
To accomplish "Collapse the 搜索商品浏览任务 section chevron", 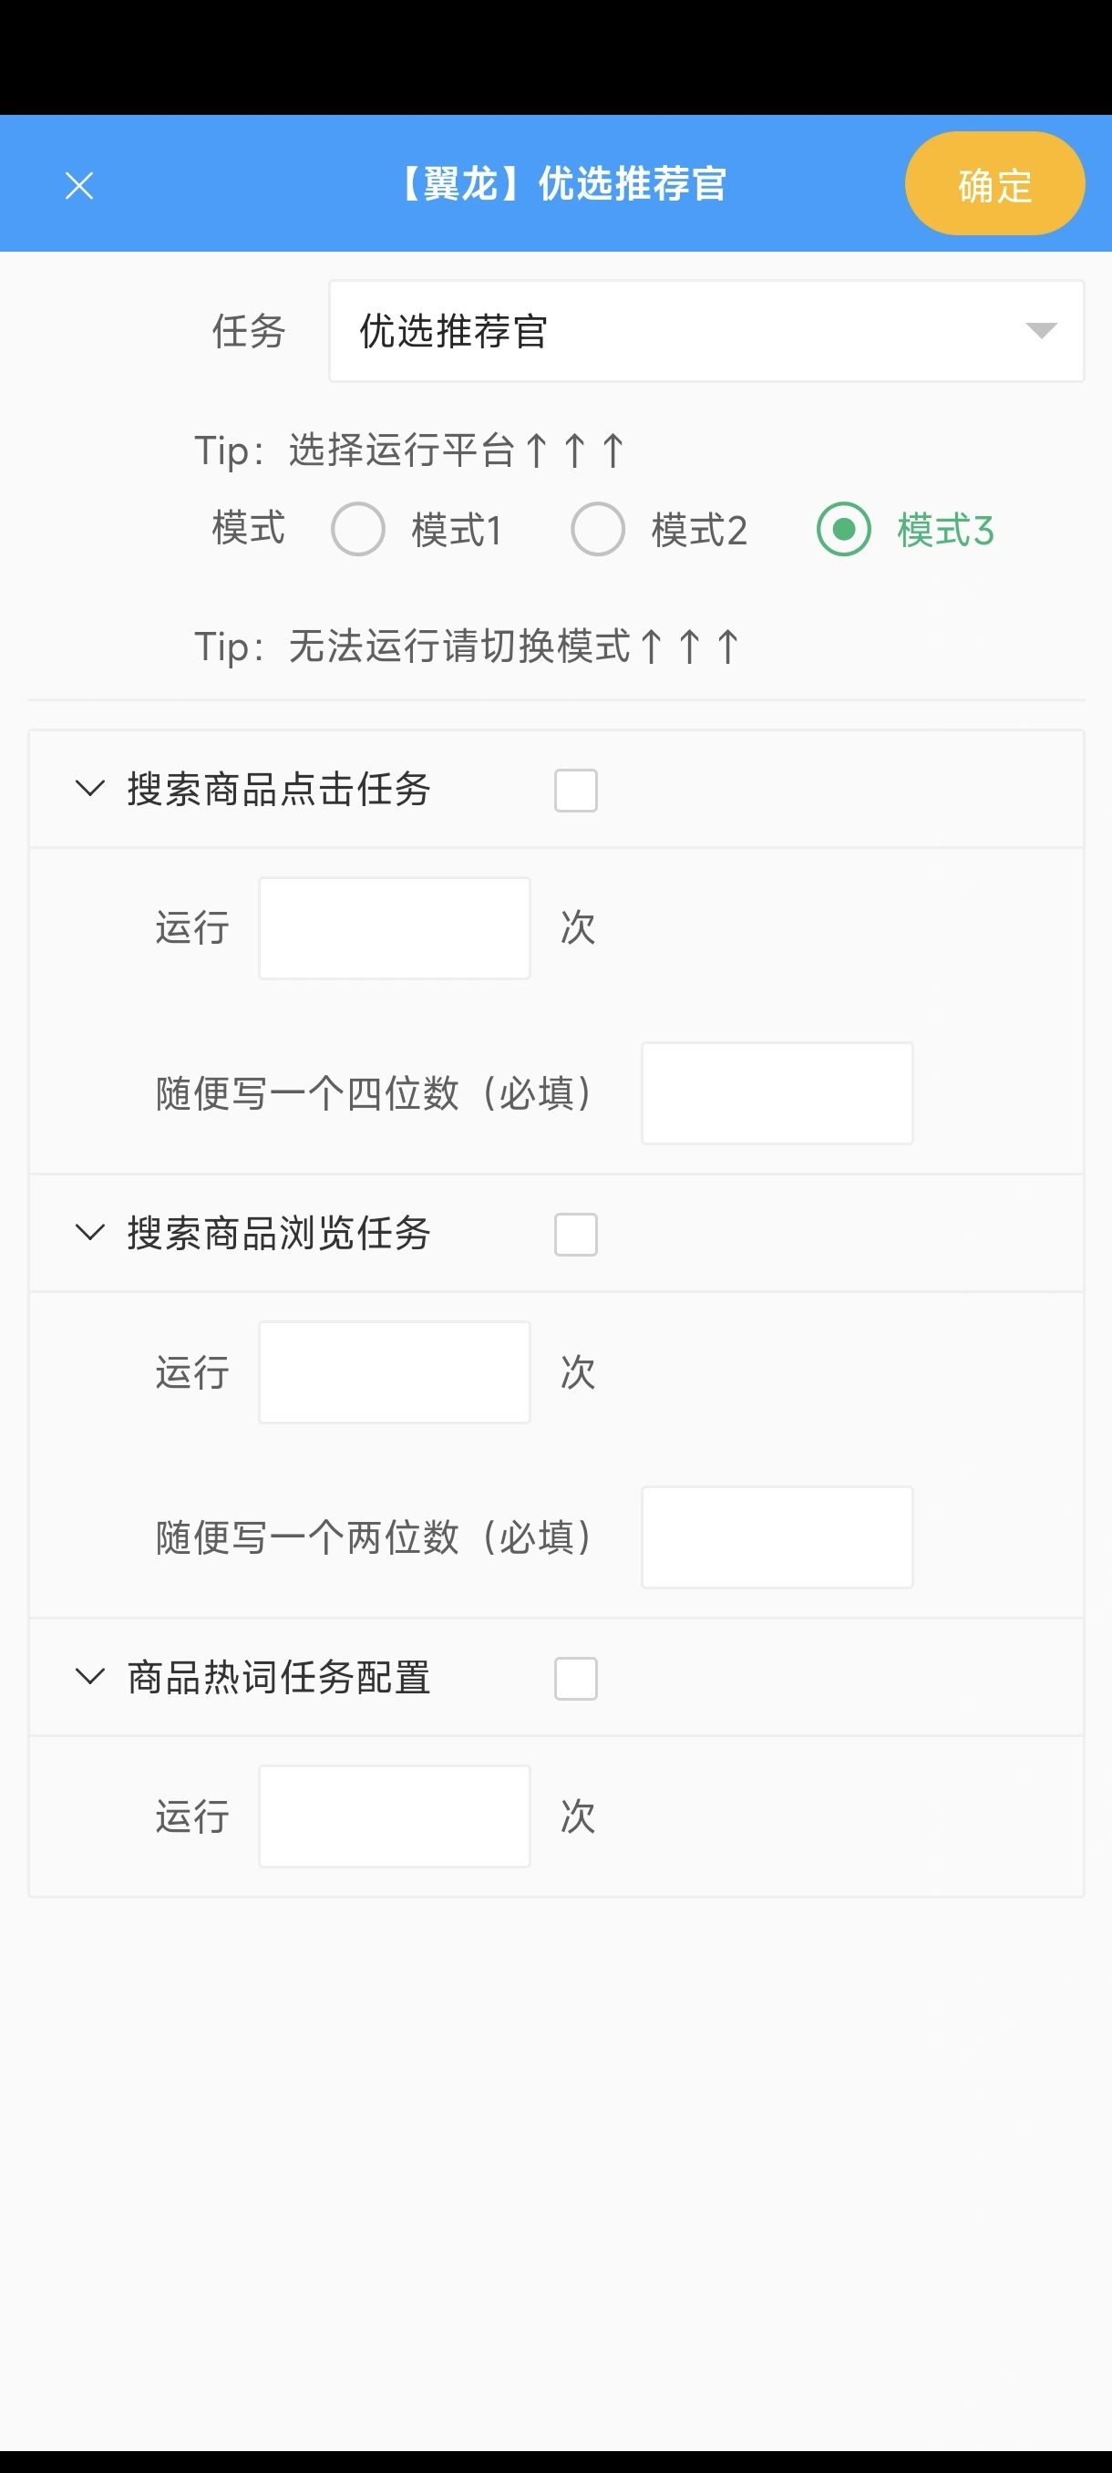I will (89, 1234).
